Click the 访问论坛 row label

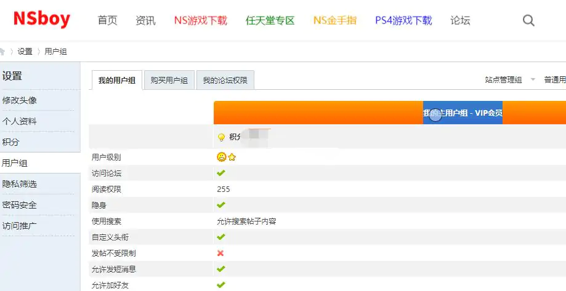pyautogui.click(x=107, y=173)
